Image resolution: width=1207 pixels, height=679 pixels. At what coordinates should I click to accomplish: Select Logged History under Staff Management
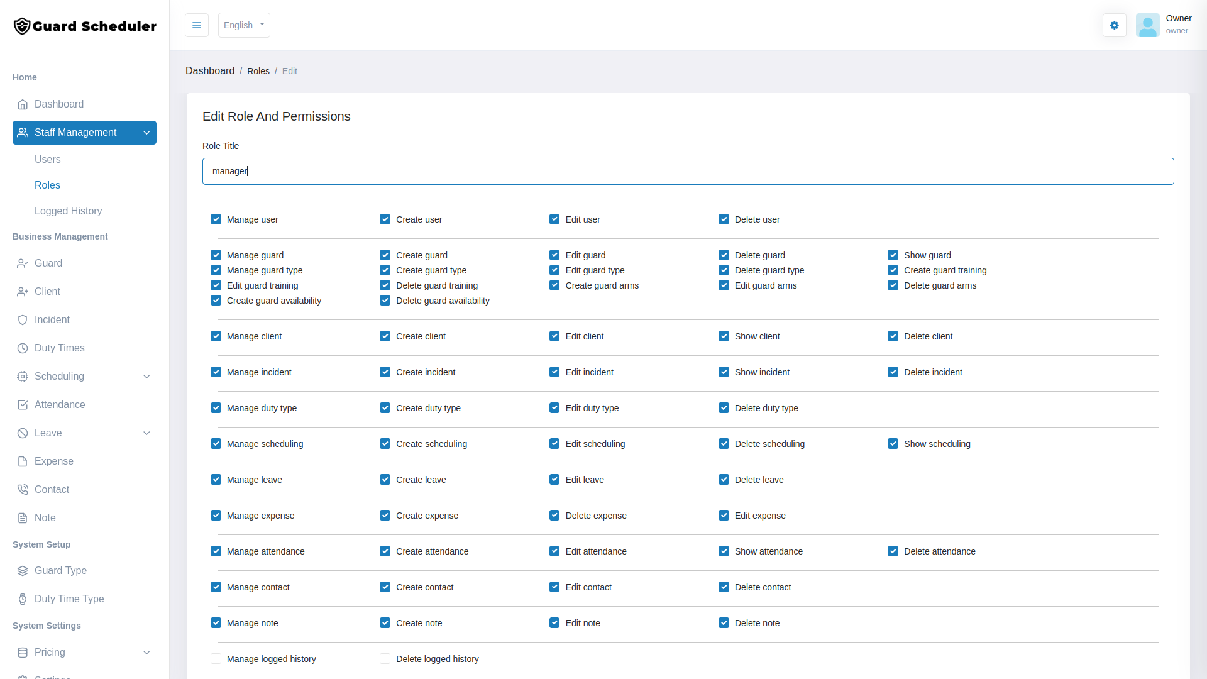pos(69,211)
